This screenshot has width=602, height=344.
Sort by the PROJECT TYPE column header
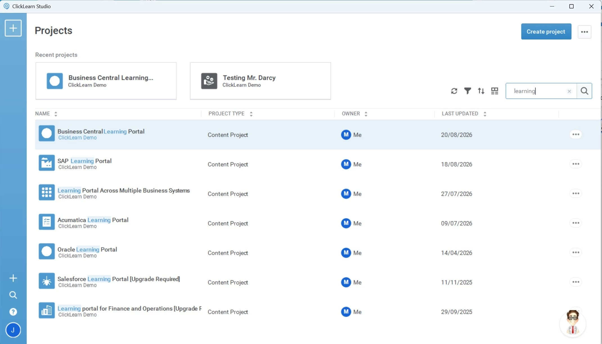pyautogui.click(x=230, y=114)
